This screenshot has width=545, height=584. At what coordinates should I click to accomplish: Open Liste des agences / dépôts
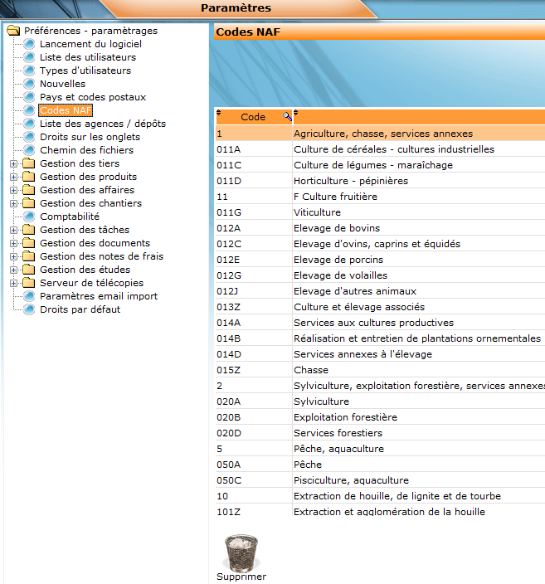tap(103, 124)
